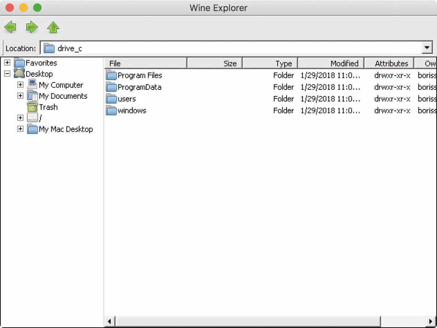437x328 pixels.
Task: Close the Wine Explorer window
Action: (x=10, y=8)
